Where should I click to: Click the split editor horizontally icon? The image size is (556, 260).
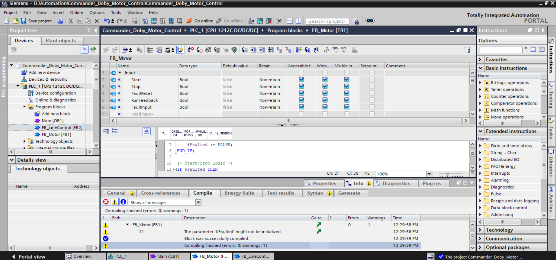289,21
